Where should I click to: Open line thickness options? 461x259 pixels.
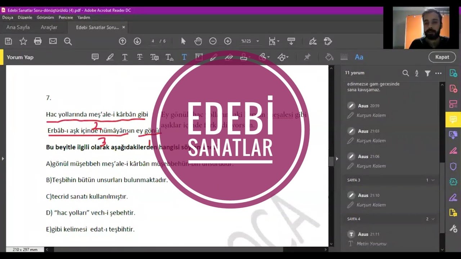344,57
